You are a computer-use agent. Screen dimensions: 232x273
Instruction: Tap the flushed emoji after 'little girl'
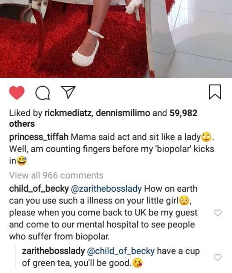coord(184,200)
